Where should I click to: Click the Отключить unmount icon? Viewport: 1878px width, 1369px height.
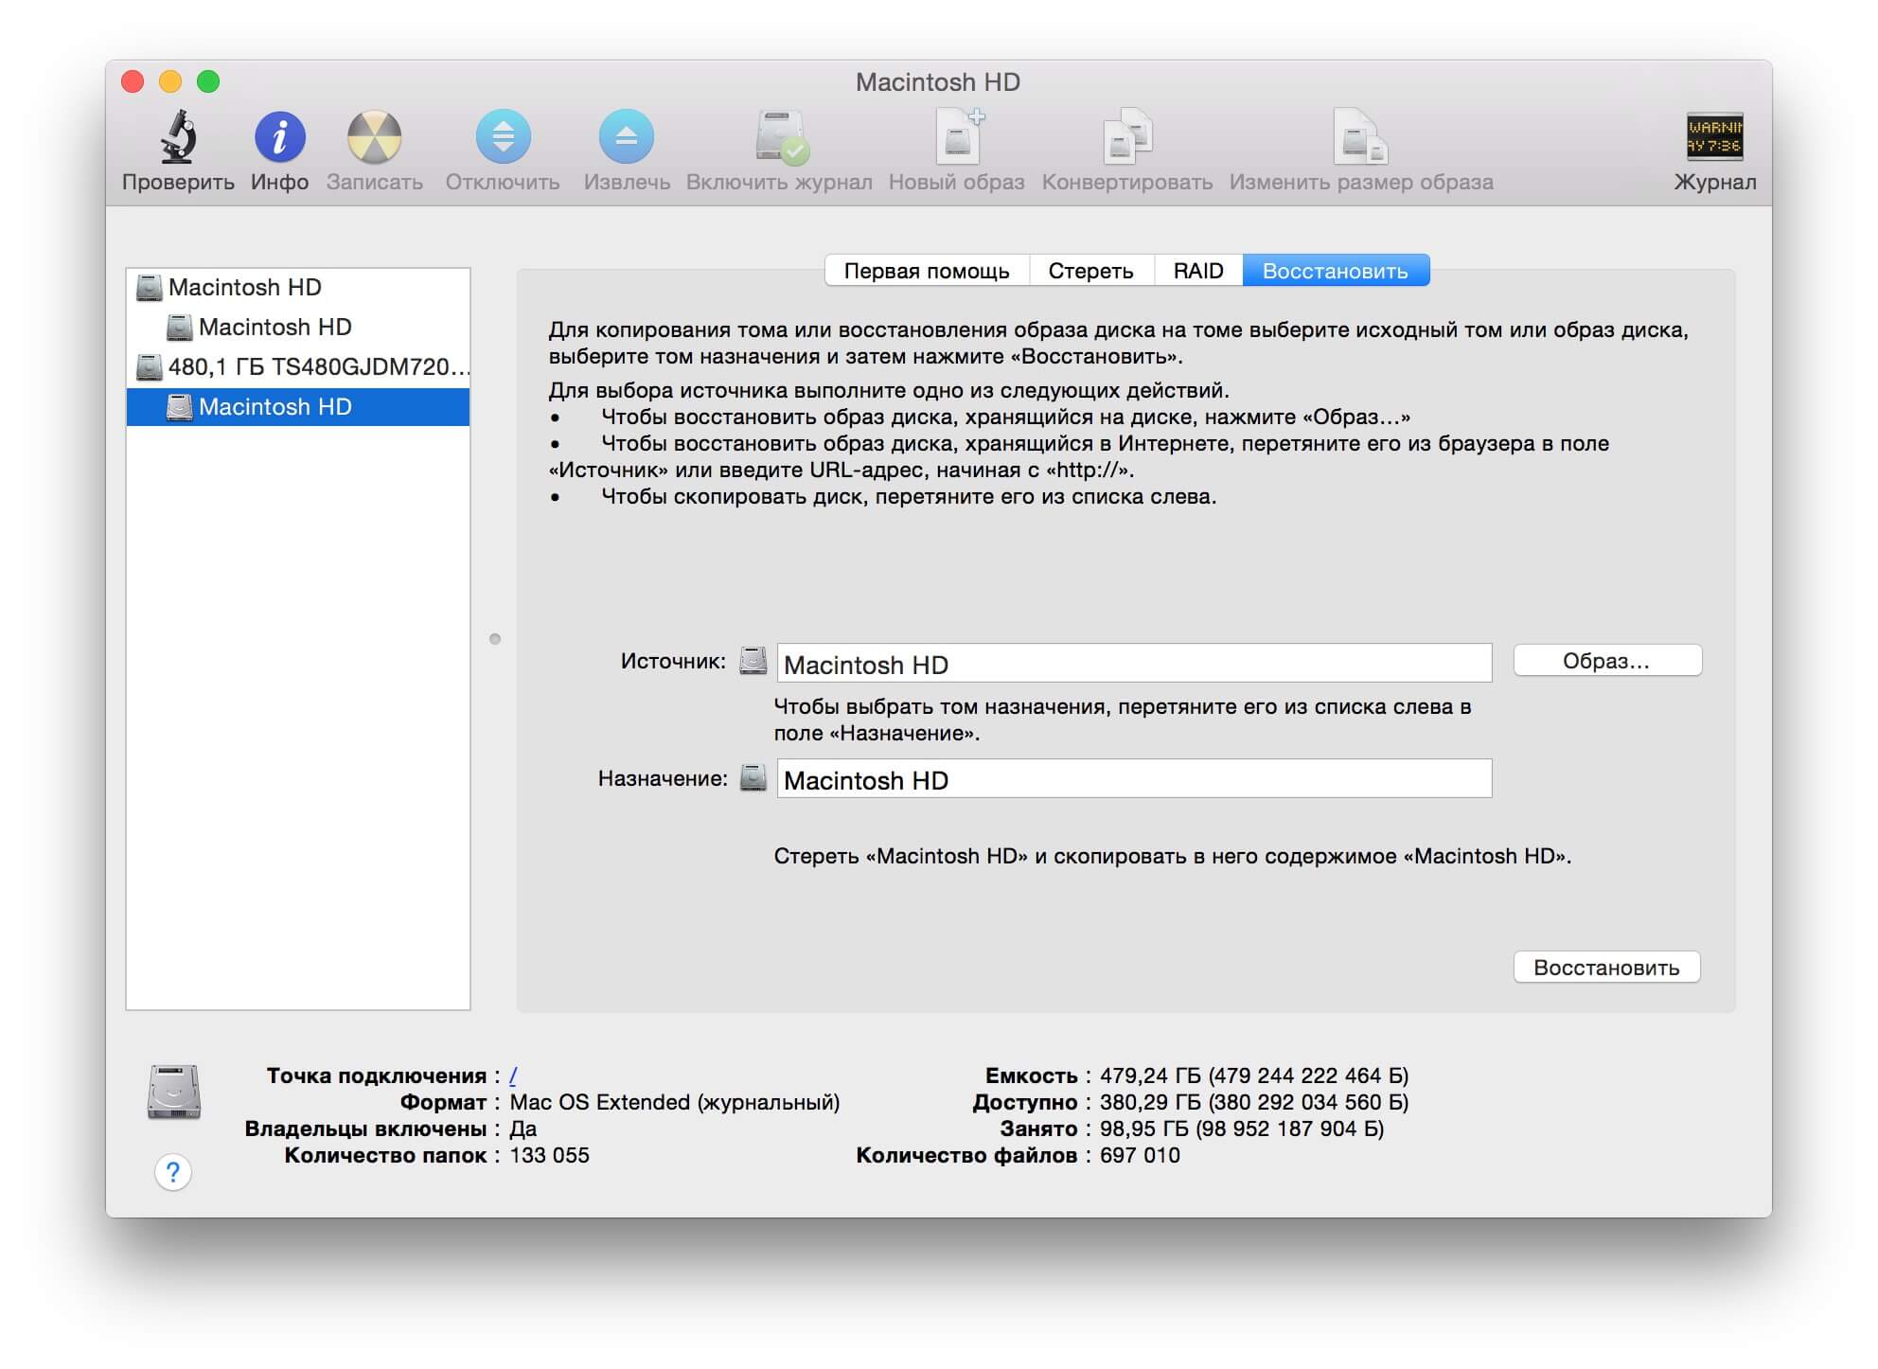pos(503,137)
